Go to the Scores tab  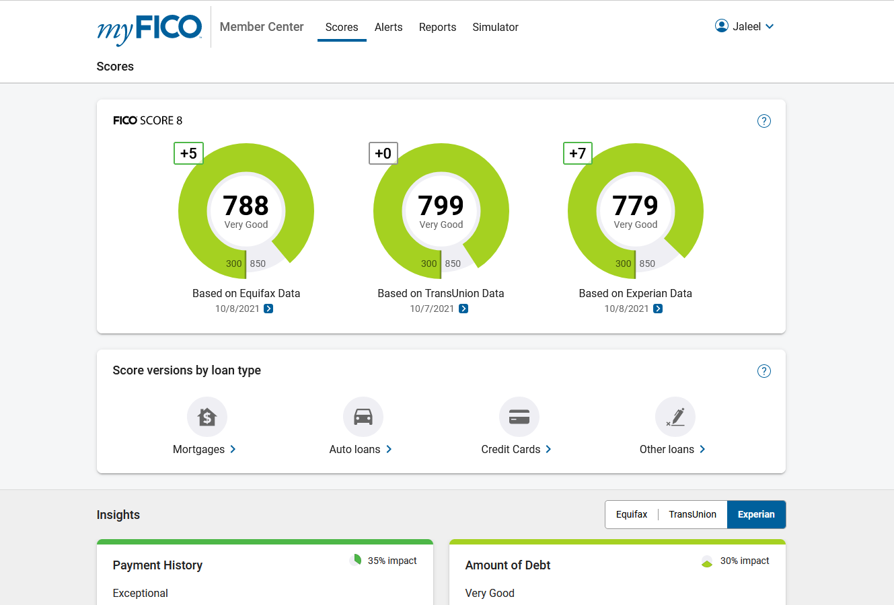(342, 28)
